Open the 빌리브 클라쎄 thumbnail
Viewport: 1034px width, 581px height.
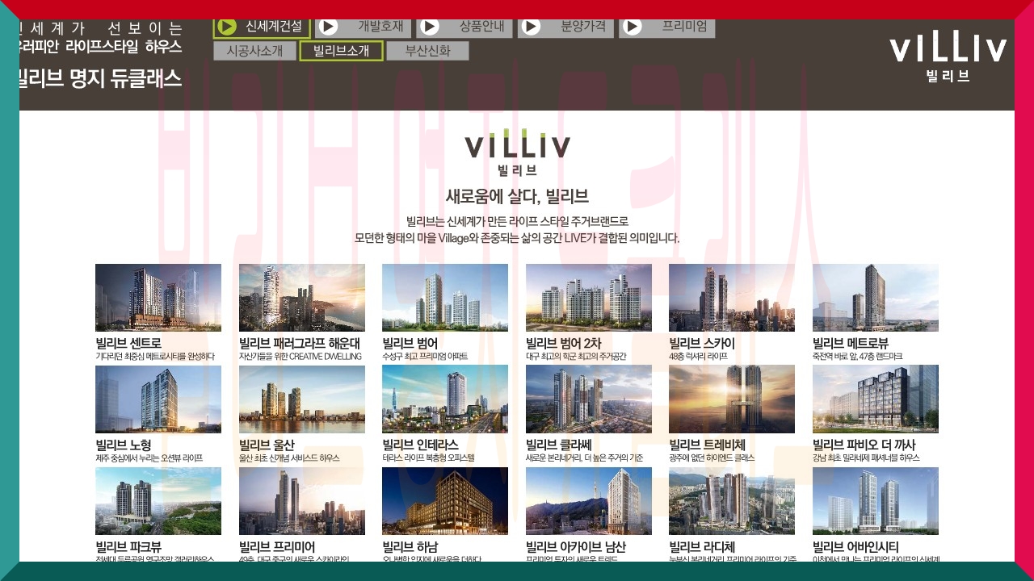(589, 399)
